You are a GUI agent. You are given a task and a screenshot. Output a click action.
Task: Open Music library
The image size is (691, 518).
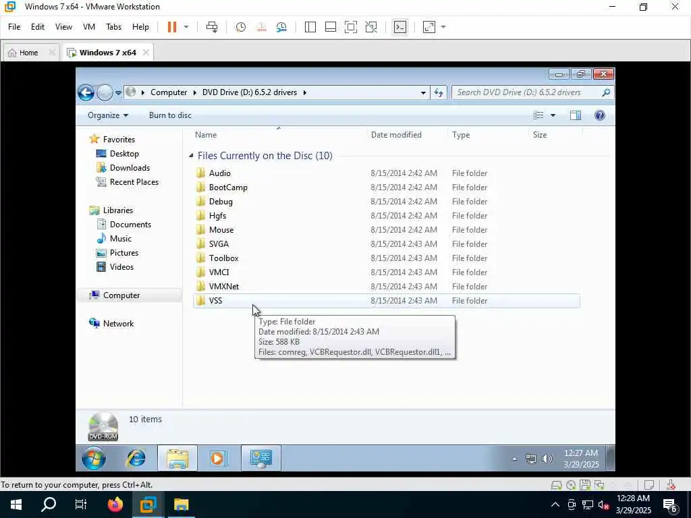[120, 238]
